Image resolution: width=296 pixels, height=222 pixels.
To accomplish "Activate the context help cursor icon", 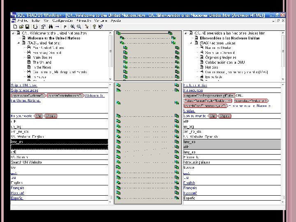I will point(100,27).
